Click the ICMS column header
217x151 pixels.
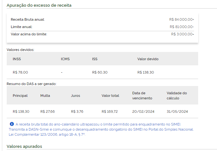click(65, 59)
